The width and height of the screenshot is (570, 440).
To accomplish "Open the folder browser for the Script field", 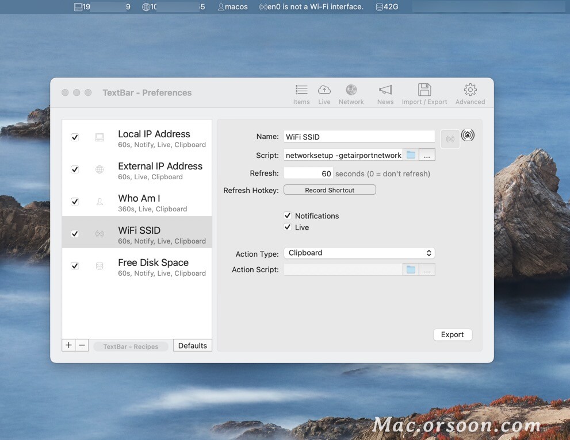I will click(x=411, y=155).
